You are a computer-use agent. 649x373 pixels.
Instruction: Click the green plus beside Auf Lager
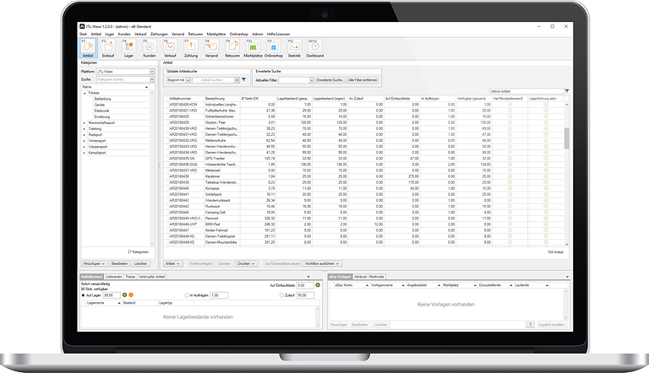[124, 295]
